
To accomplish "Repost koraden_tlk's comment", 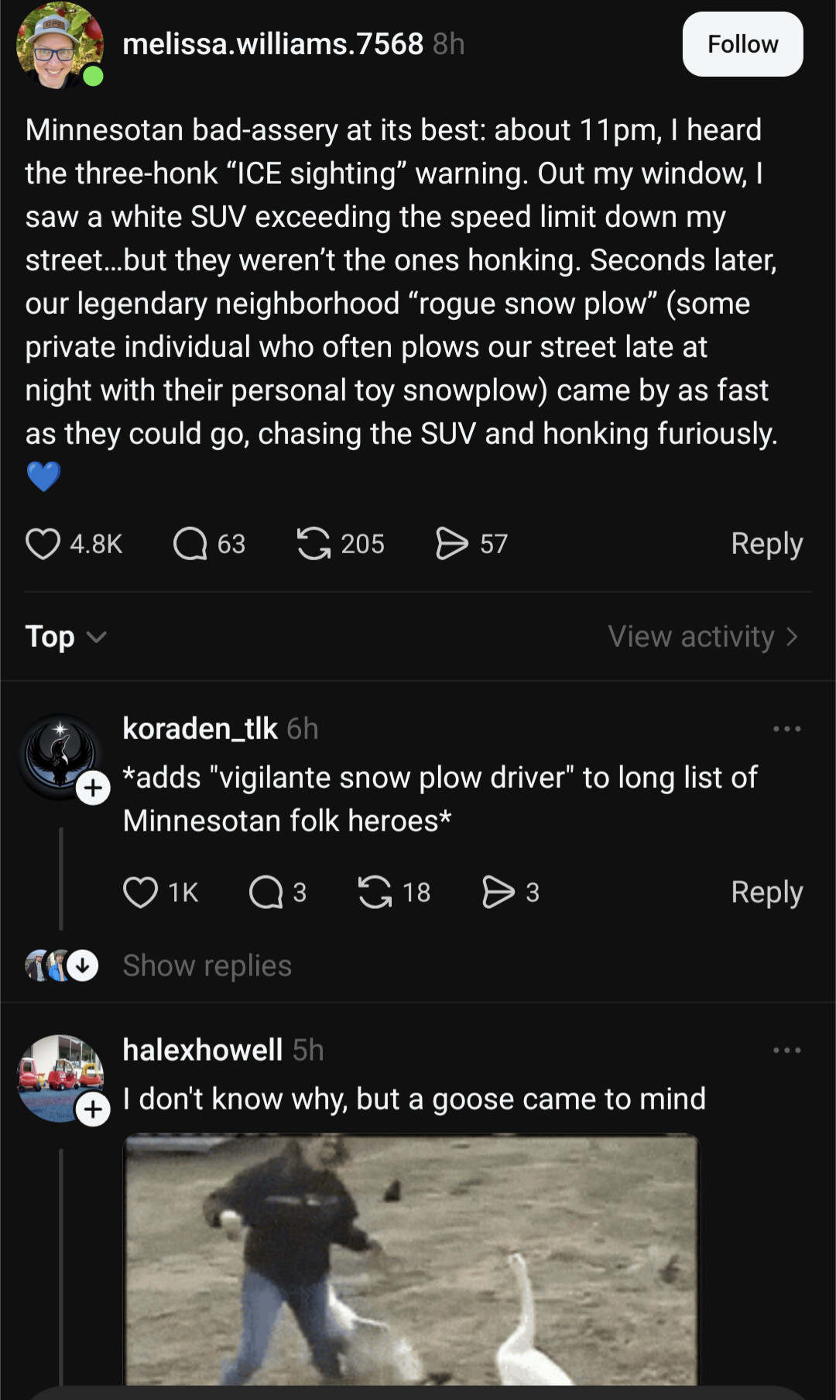I will [375, 893].
